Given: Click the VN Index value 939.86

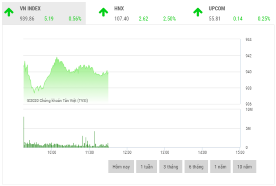Looking at the screenshot, I should tap(29, 19).
